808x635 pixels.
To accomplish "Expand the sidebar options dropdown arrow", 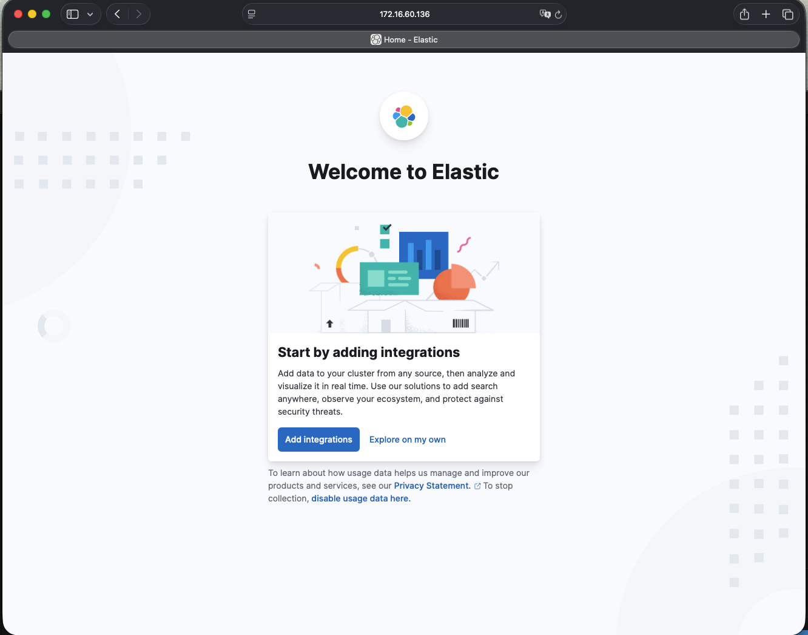I will click(90, 14).
